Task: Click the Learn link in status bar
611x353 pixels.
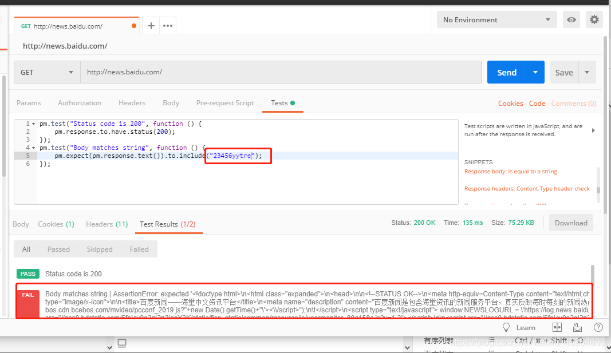Action: coord(526,328)
